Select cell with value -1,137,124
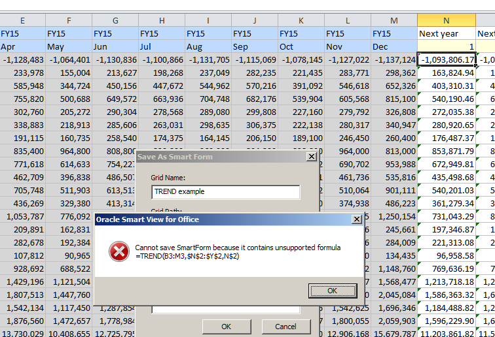 click(x=394, y=59)
